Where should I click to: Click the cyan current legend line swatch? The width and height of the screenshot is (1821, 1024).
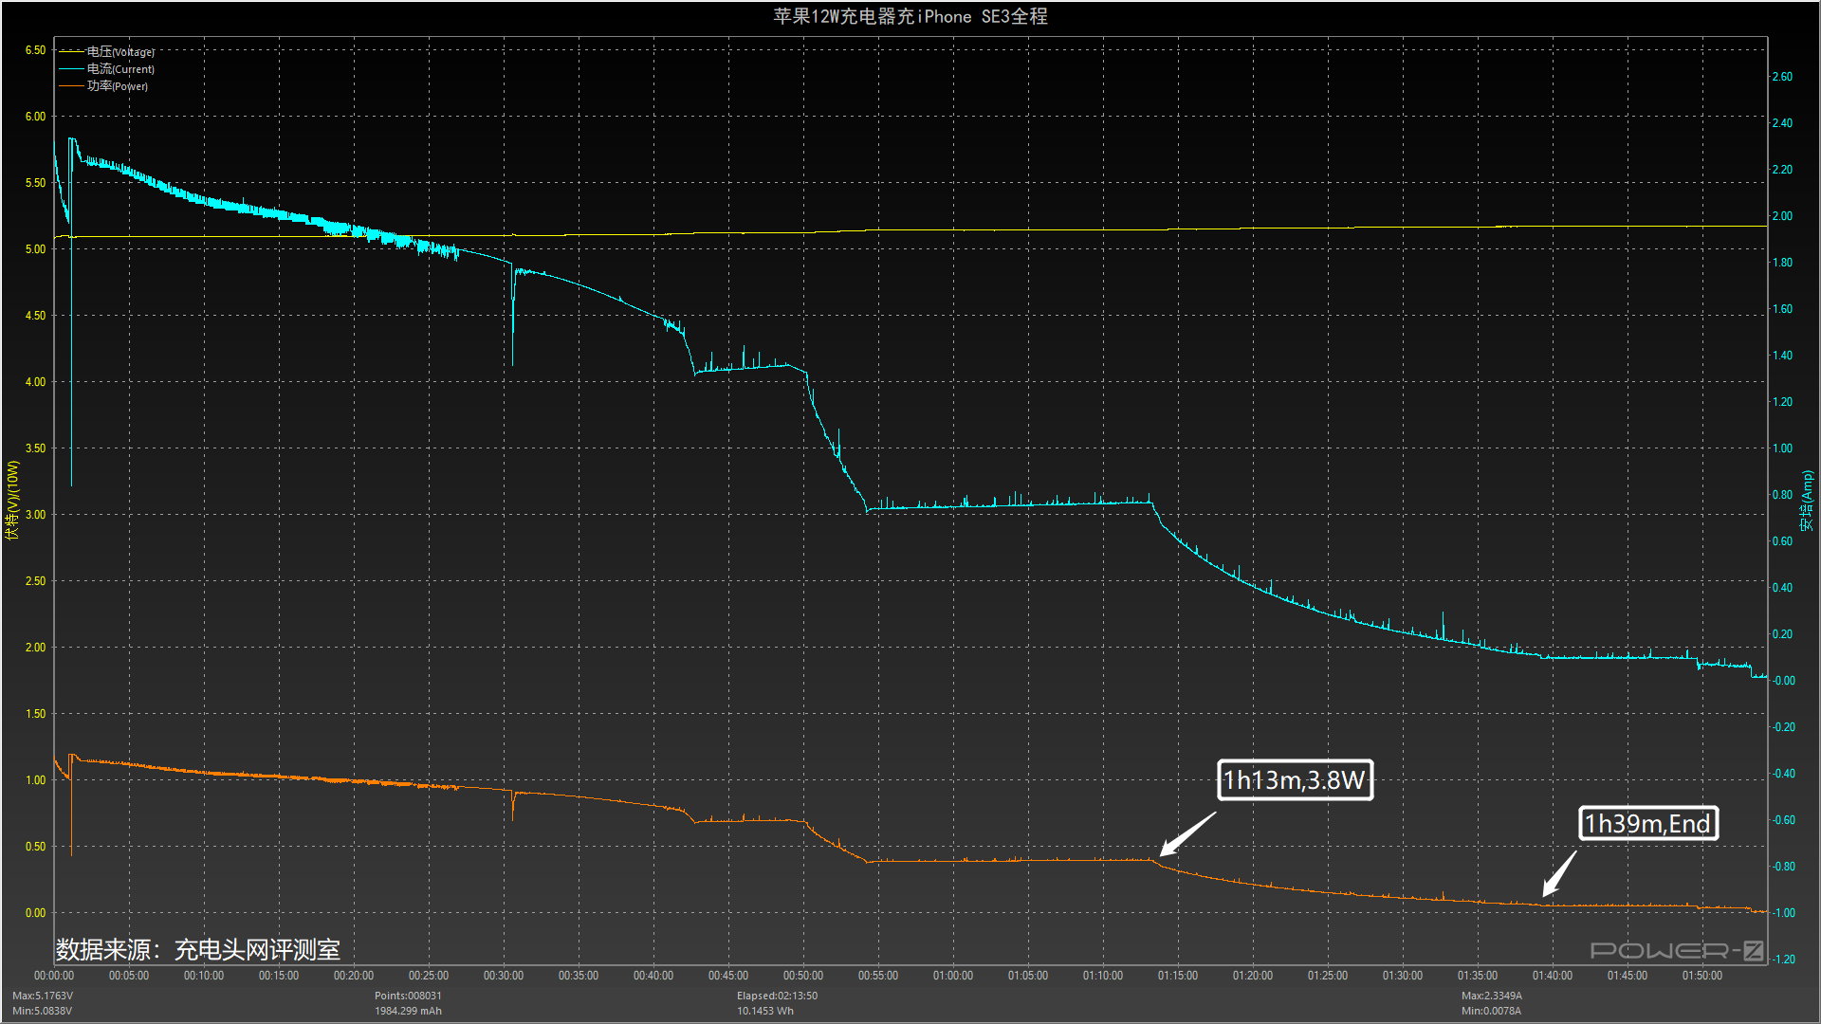pyautogui.click(x=72, y=69)
